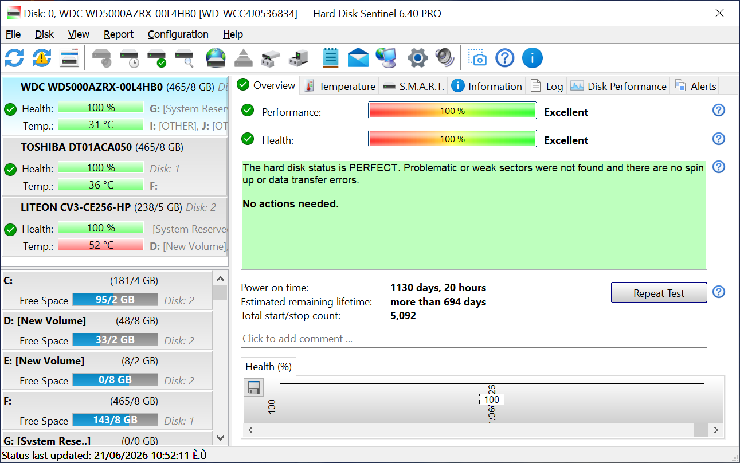Click partition list scroll down arrow

click(x=220, y=438)
